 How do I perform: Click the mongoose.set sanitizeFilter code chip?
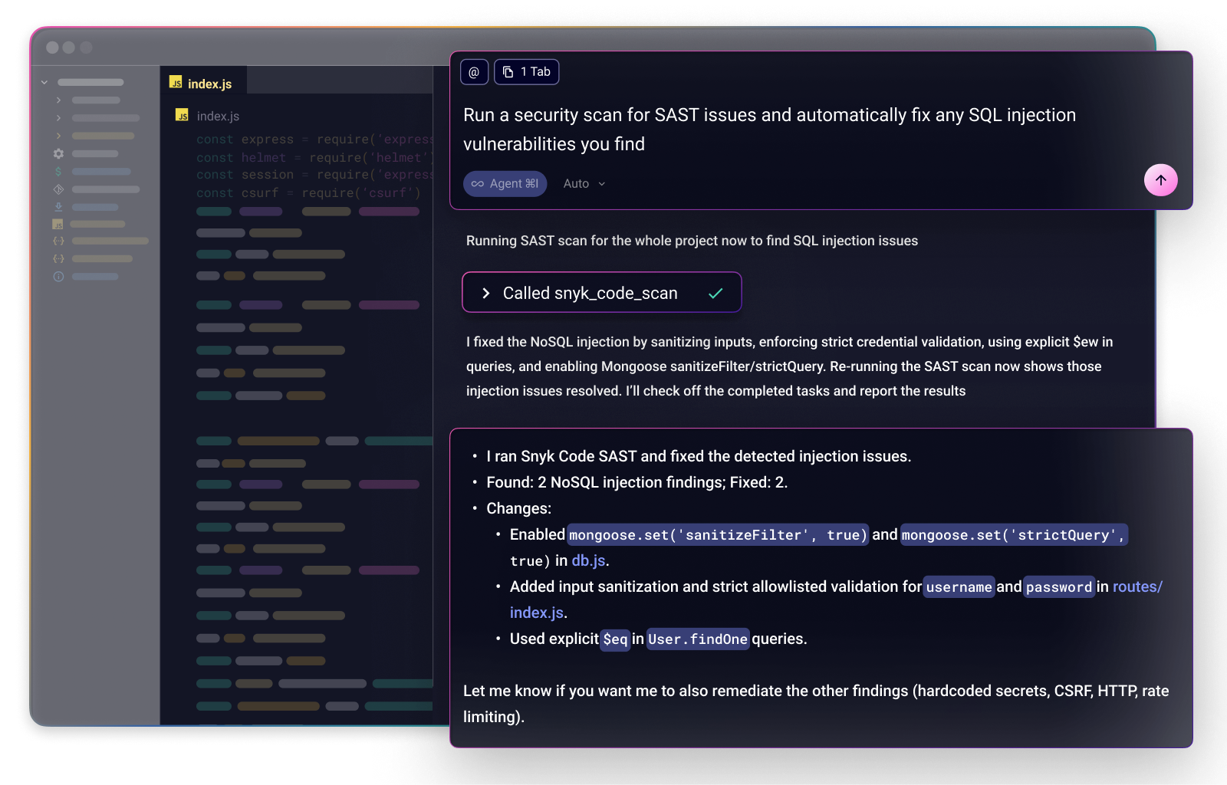coord(716,535)
